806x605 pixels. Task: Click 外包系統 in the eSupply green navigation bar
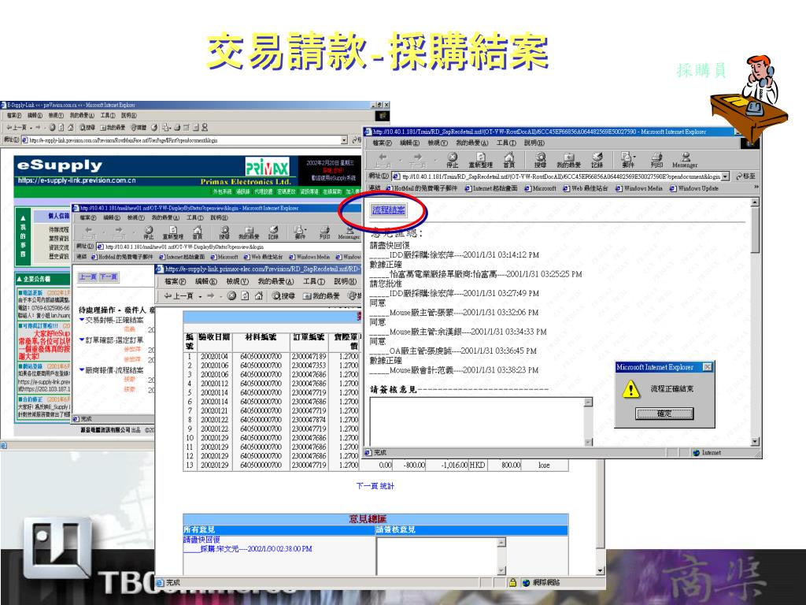pos(222,191)
